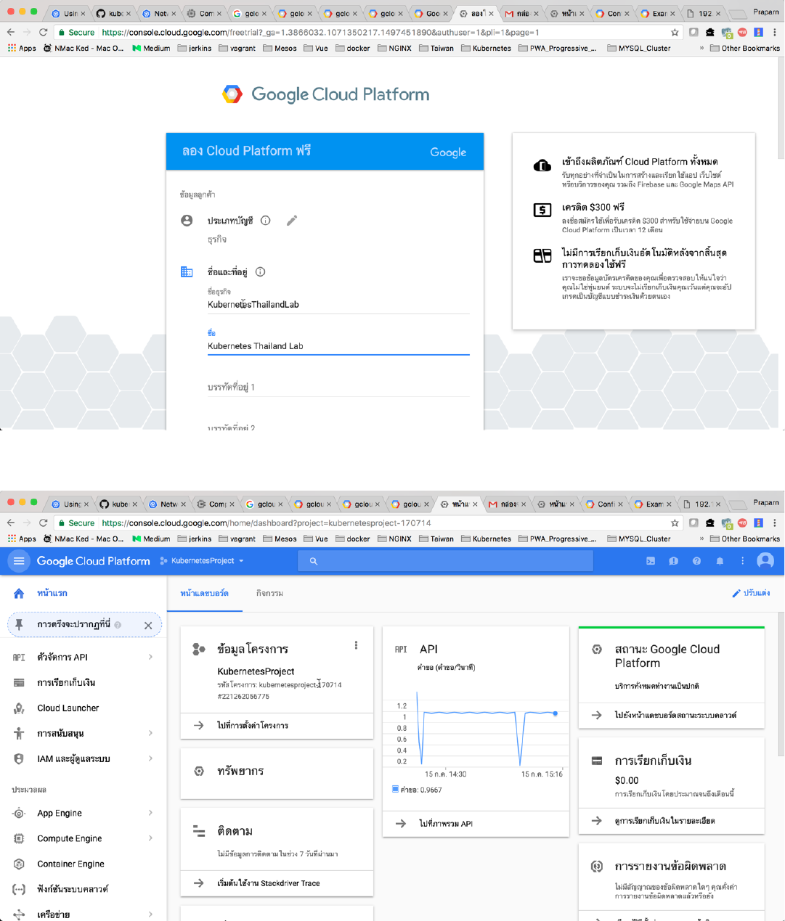Open the help question mark icon in dashboard header
This screenshot has width=785, height=921.
pyautogui.click(x=696, y=561)
